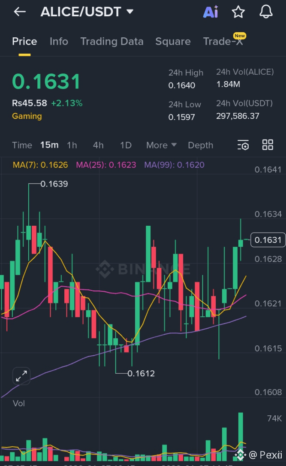Tap the 74K volume axis label
Image resolution: width=286 pixels, height=466 pixels.
click(x=274, y=418)
